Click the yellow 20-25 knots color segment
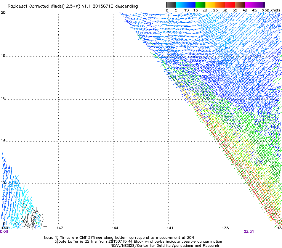 [x=210, y=5]
